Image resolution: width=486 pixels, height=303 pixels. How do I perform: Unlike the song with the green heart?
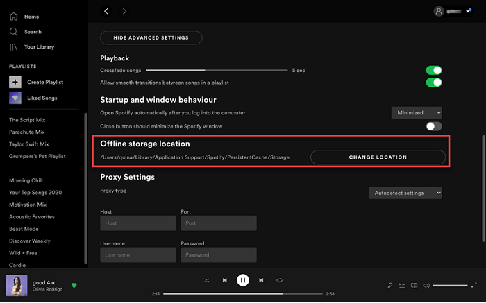pos(74,286)
